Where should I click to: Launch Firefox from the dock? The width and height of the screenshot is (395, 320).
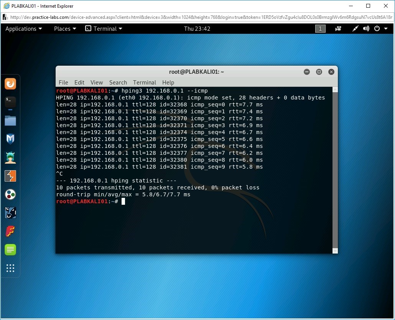pyautogui.click(x=10, y=83)
